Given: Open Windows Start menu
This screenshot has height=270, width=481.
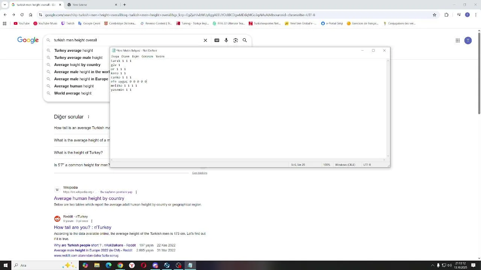Looking at the screenshot, I should (5, 265).
